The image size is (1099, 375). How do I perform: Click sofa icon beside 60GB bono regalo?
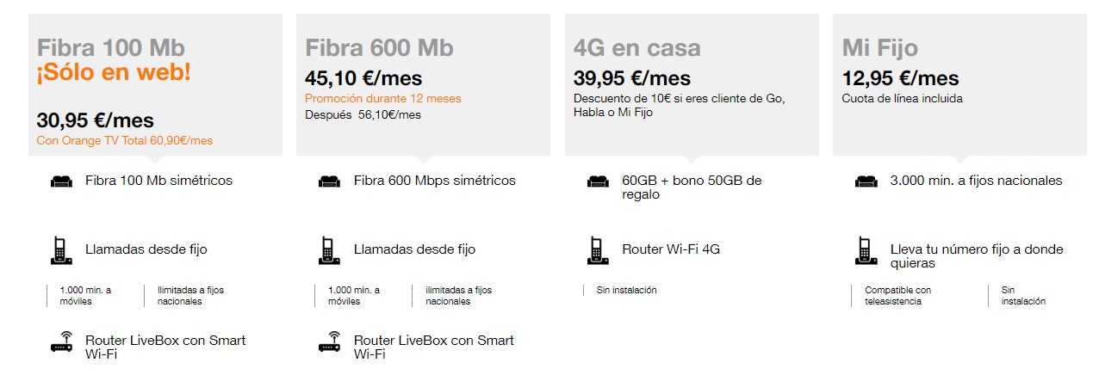click(x=598, y=181)
